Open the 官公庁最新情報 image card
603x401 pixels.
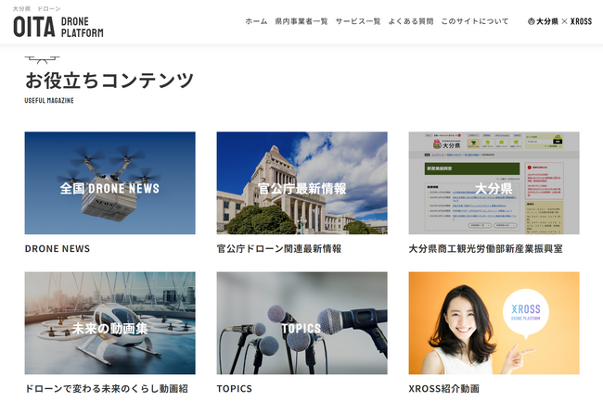[301, 183]
